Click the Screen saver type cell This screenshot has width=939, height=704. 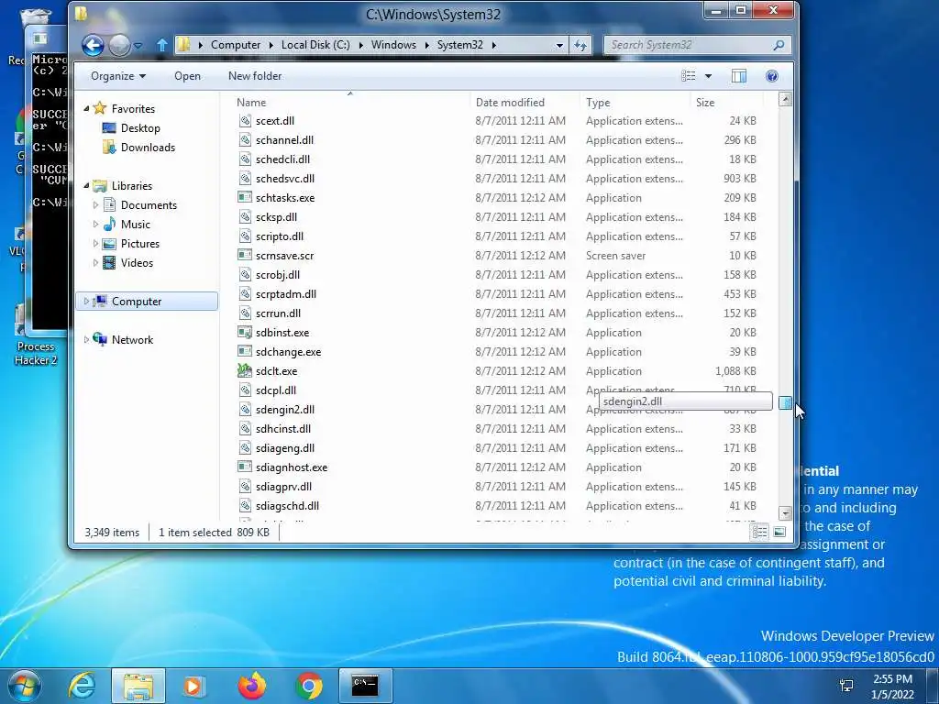click(x=615, y=256)
